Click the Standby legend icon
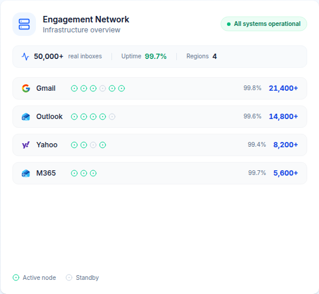This screenshot has height=294, width=319. pos(69,278)
